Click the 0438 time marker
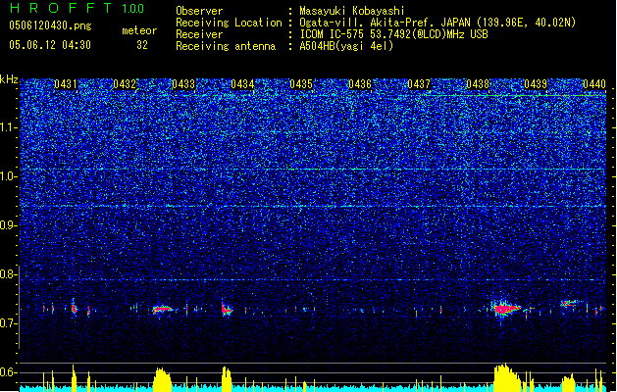Image resolution: width=617 pixels, height=392 pixels. pos(478,84)
